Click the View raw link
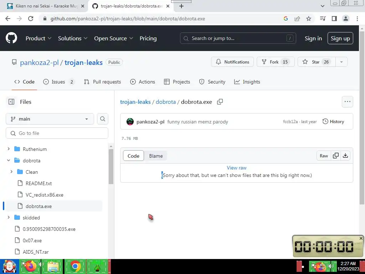The width and height of the screenshot is (365, 274). tap(237, 168)
